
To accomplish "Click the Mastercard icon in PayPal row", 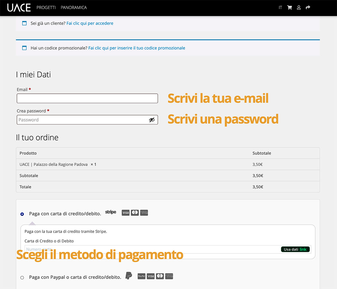I will pyautogui.click(x=160, y=276).
